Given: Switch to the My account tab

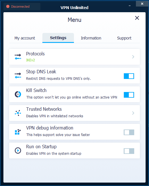Looking at the screenshot, I should 25,38.
